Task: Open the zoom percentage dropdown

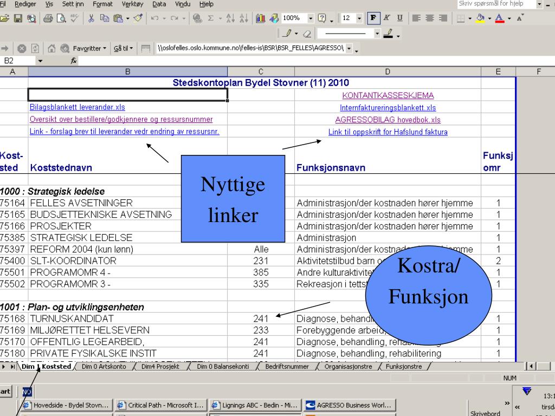Action: point(311,18)
